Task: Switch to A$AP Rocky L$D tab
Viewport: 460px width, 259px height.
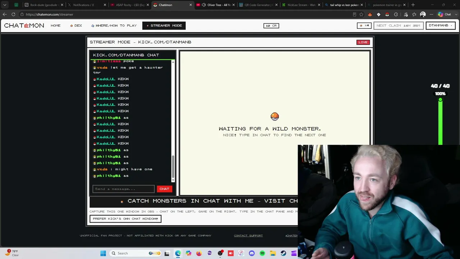Action: (129, 5)
